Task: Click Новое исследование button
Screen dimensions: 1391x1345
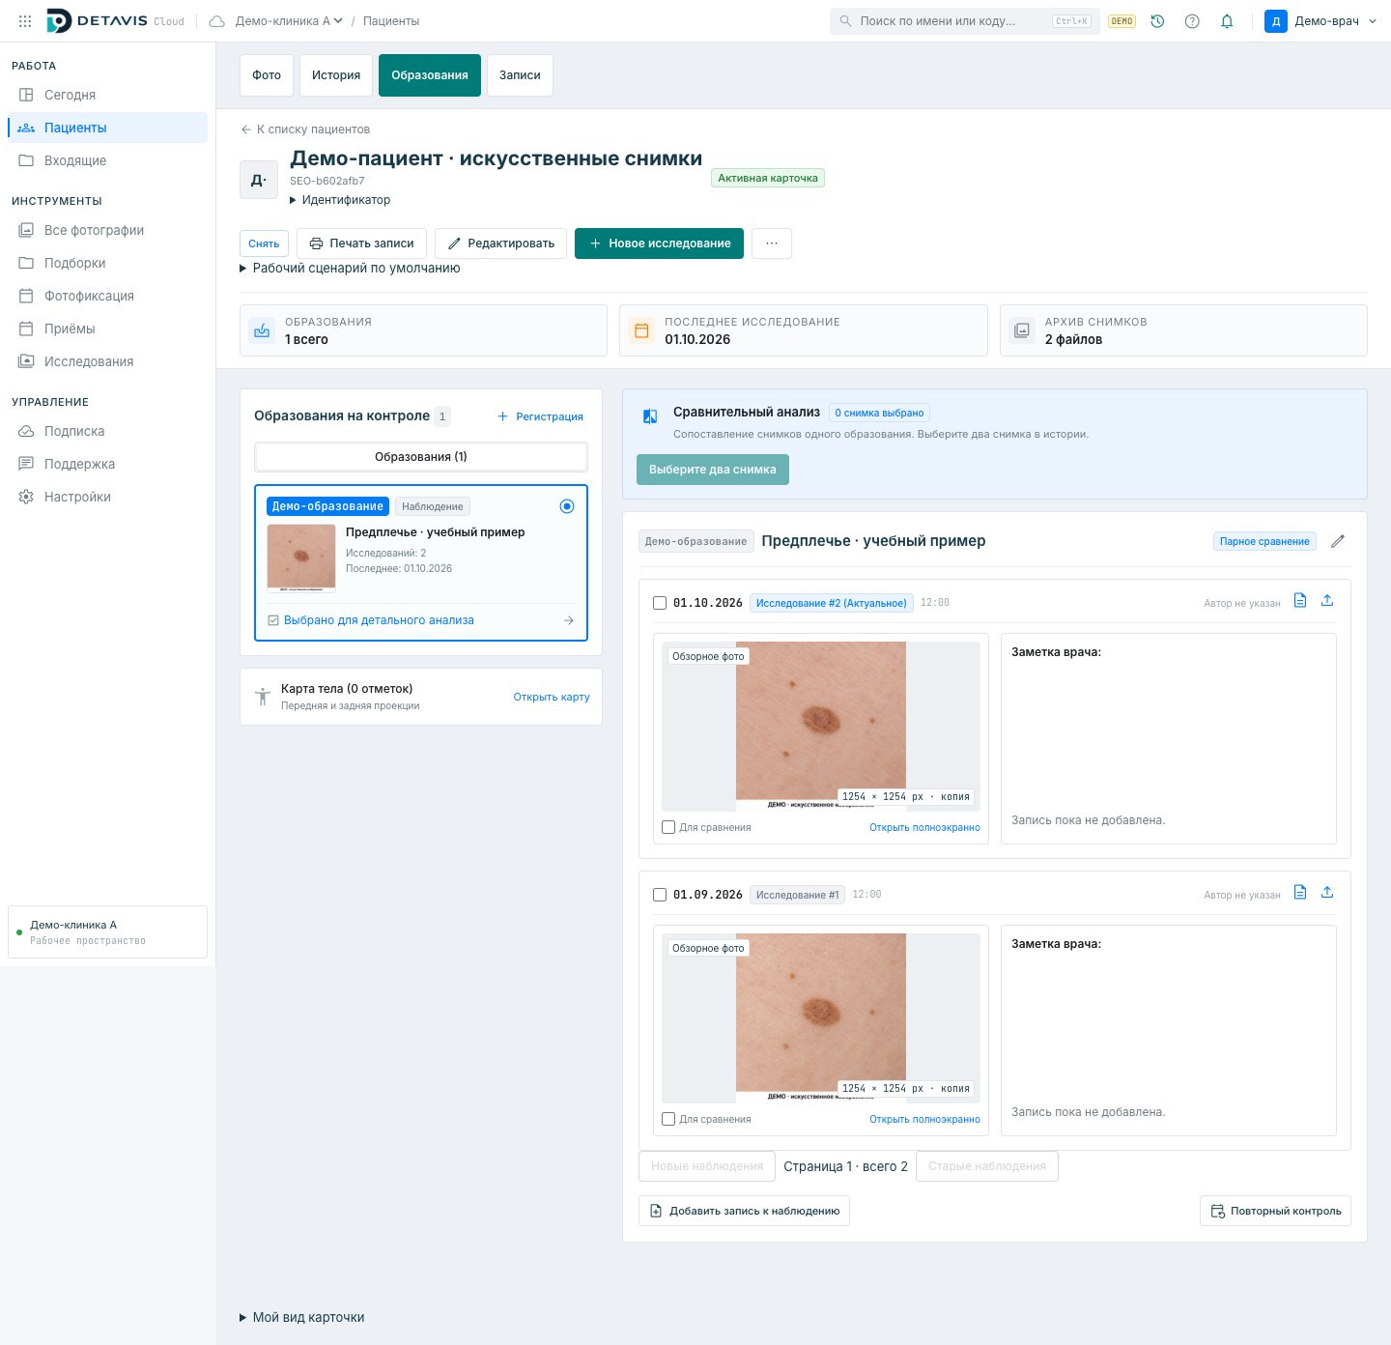Action: (x=660, y=243)
